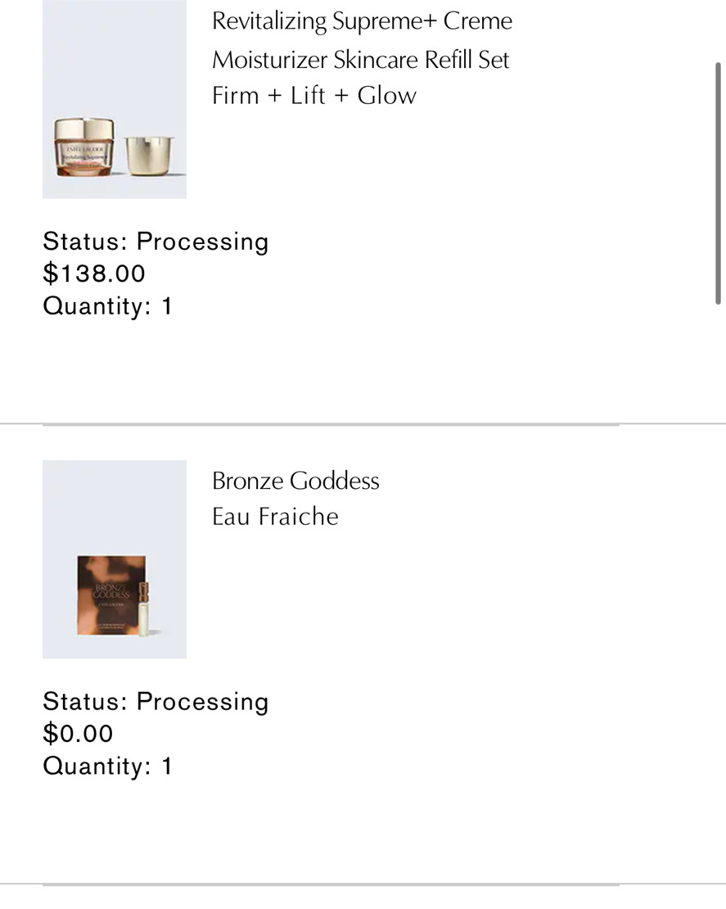Click Quantity: 1 below the $138.00 price
This screenshot has width=726, height=909.
point(107,306)
